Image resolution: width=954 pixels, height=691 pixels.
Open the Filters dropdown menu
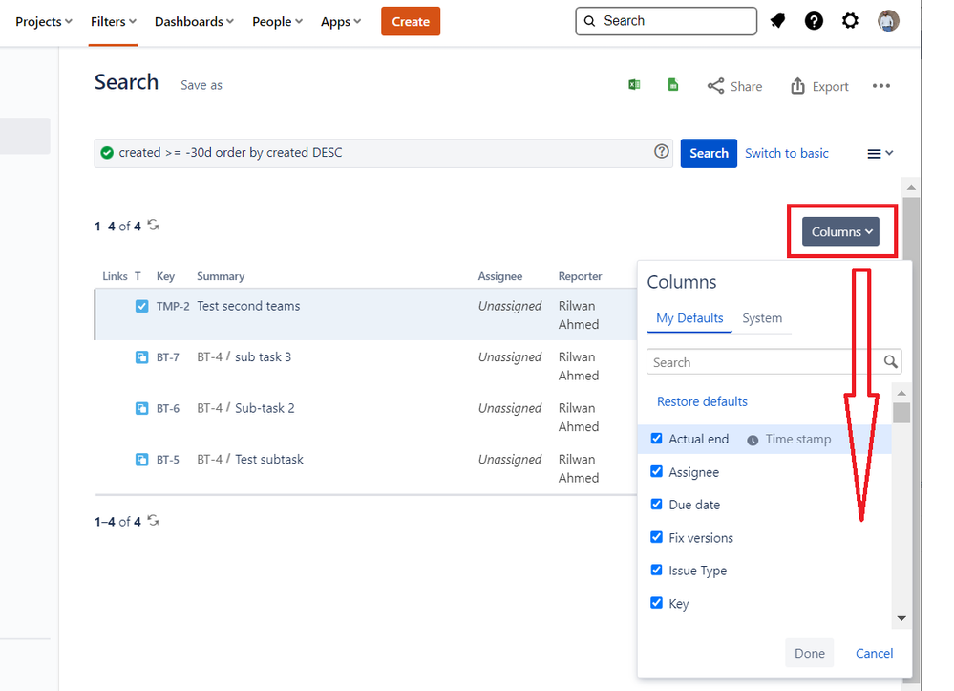114,22
